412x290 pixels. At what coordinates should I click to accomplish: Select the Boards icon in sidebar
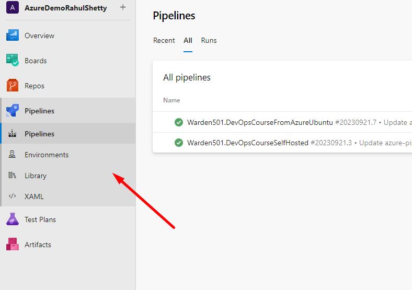[13, 60]
